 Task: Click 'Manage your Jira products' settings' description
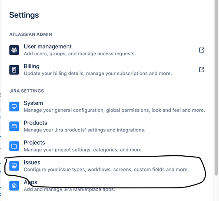click(x=84, y=130)
